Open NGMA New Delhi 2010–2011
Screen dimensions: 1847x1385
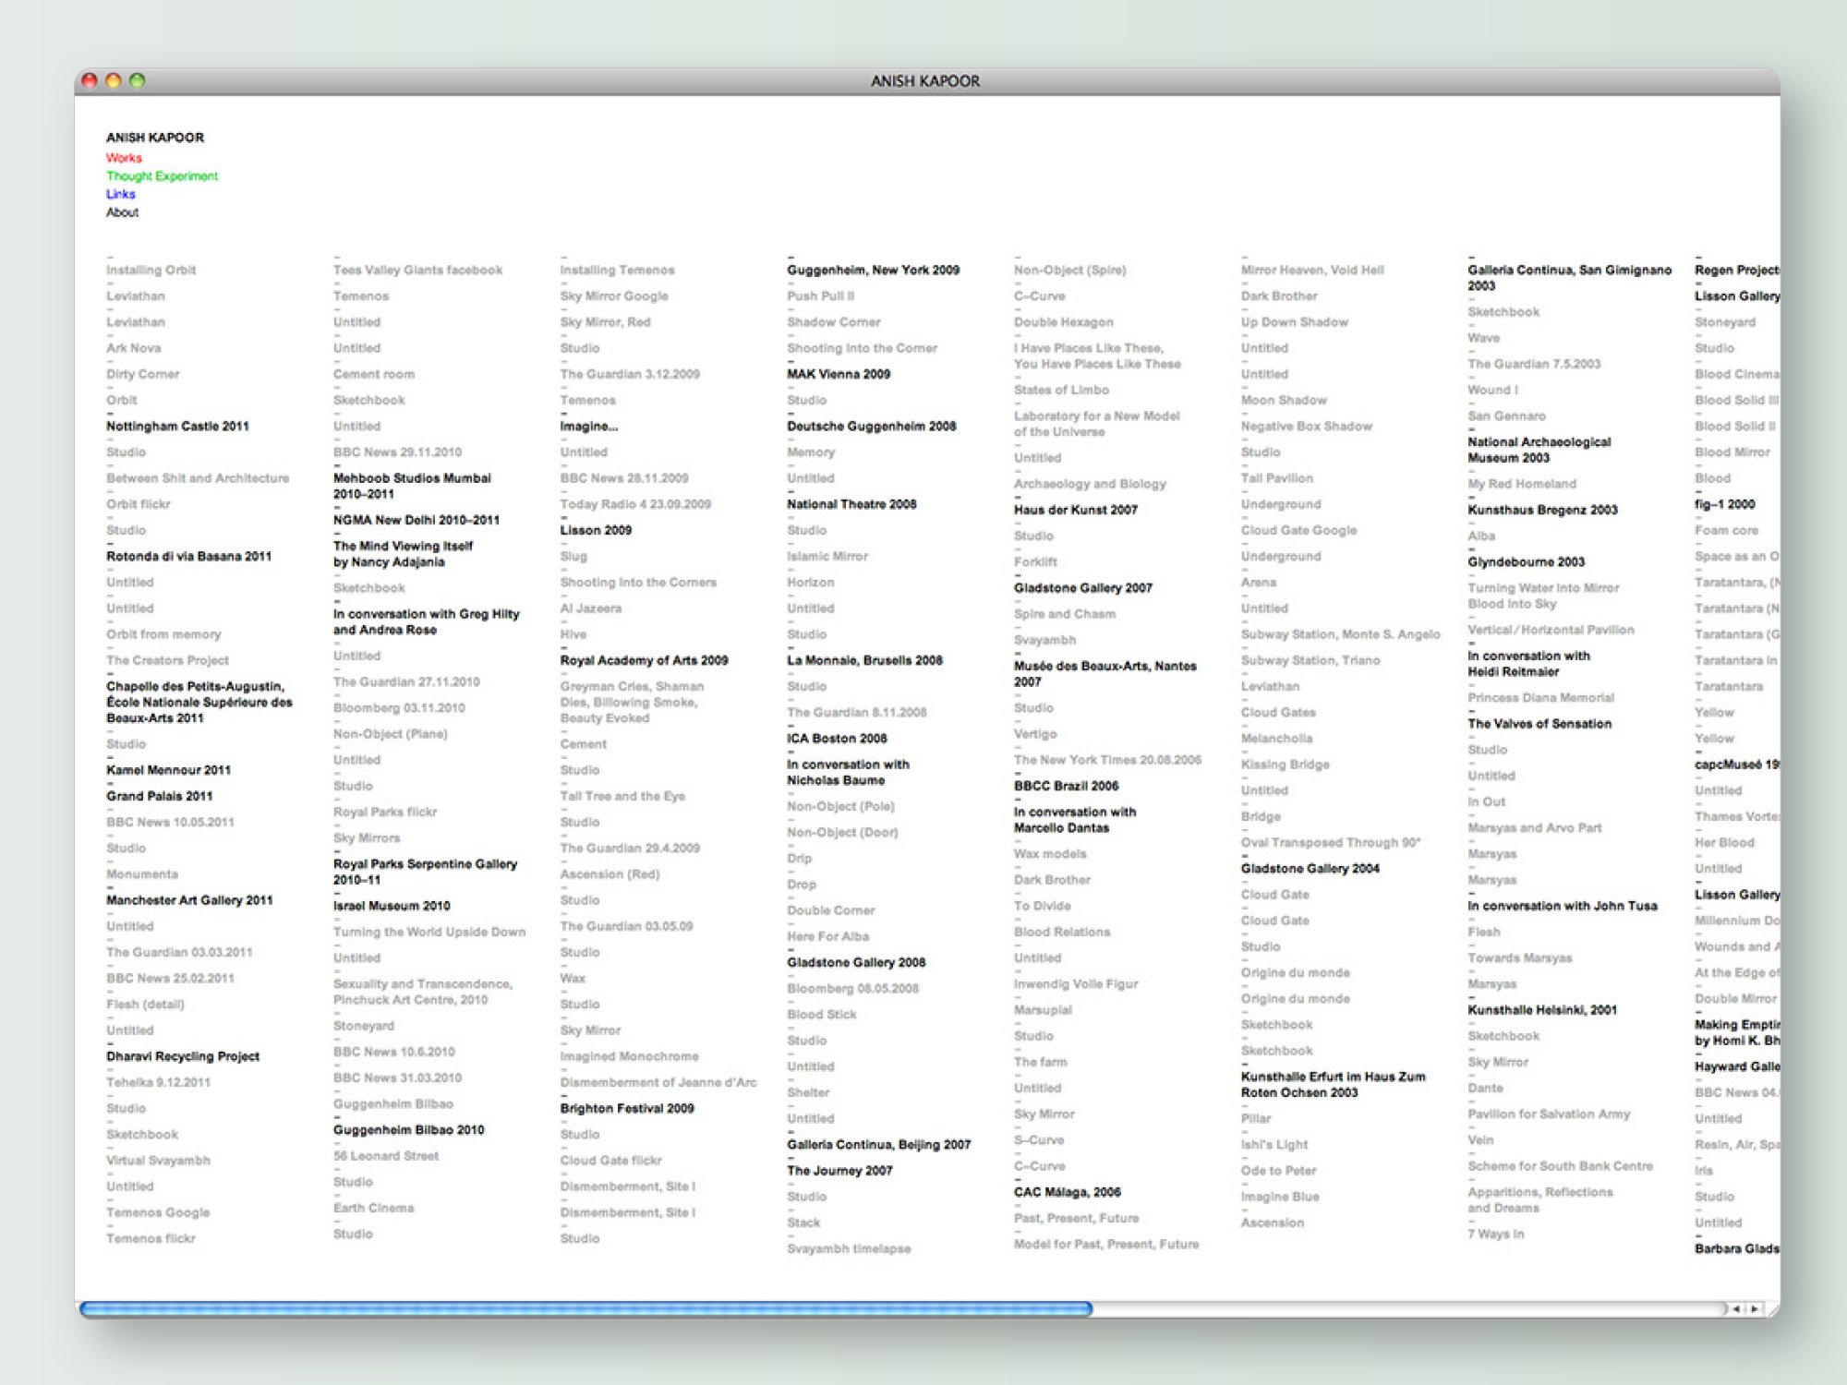[x=416, y=520]
